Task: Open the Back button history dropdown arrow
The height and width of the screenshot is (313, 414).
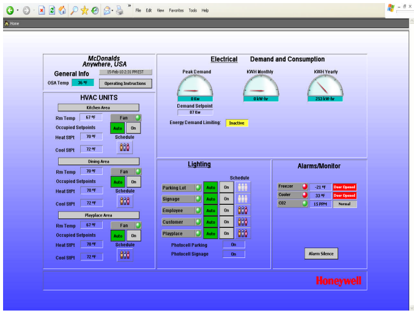Action: [x=18, y=10]
